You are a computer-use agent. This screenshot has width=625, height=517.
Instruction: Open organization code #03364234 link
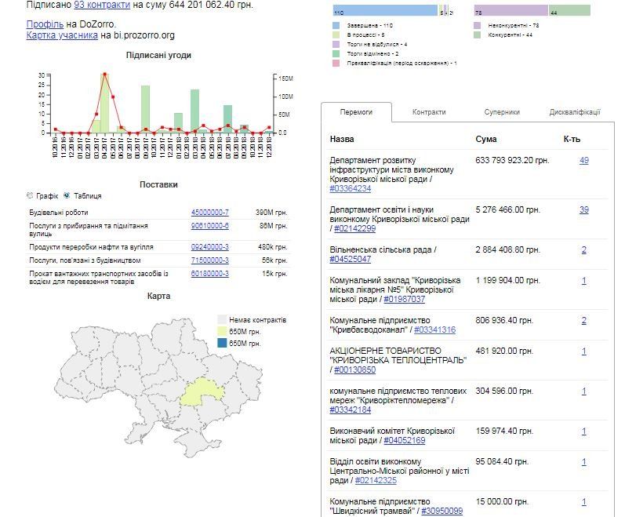(x=351, y=189)
